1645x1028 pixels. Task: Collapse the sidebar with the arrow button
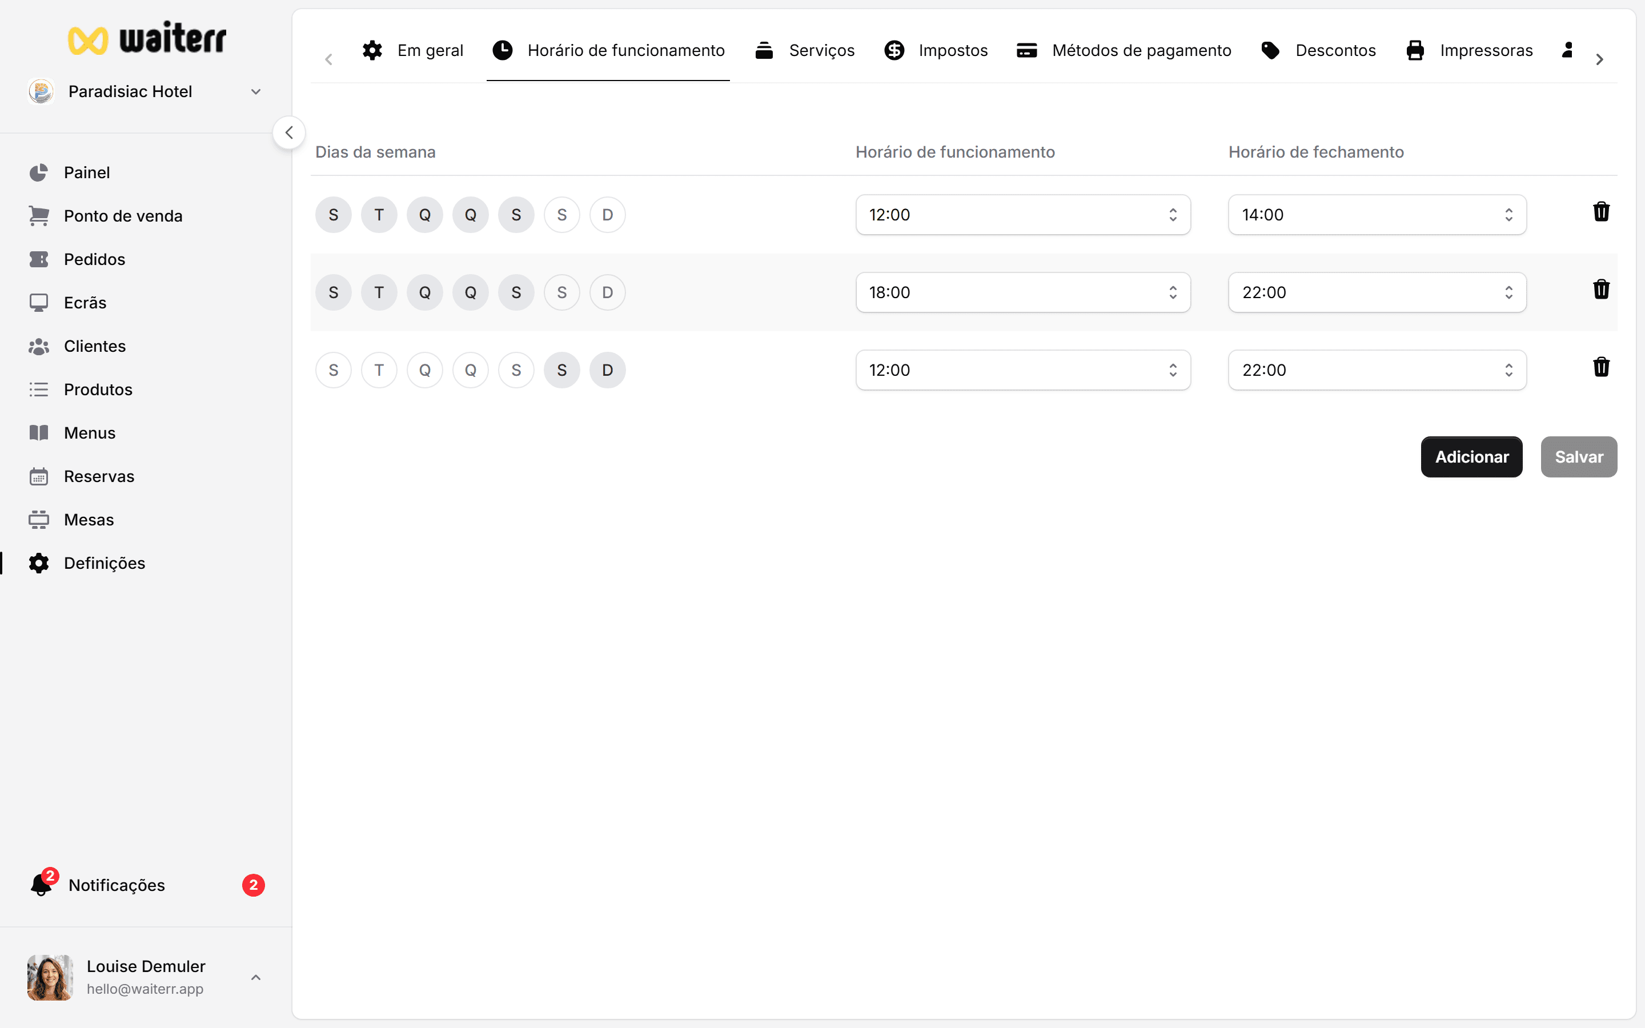click(x=289, y=132)
